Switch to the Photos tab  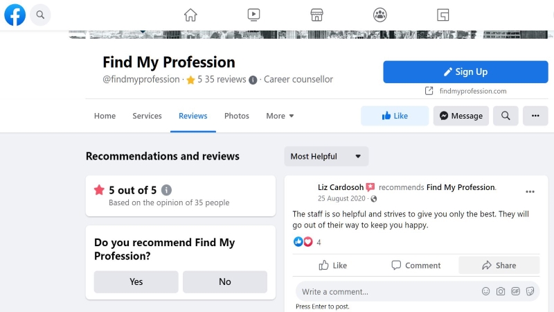[x=237, y=116]
